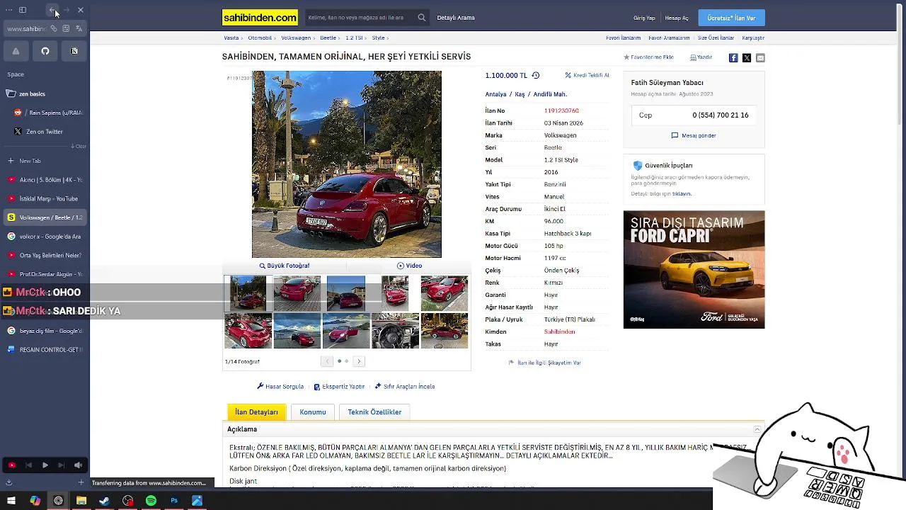Click the sahibinden.com logo
Viewport: 906px width, 510px height.
coord(260,18)
